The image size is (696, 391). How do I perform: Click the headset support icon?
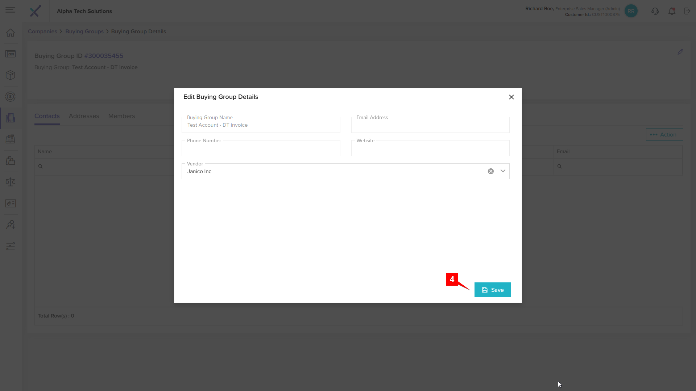click(655, 11)
